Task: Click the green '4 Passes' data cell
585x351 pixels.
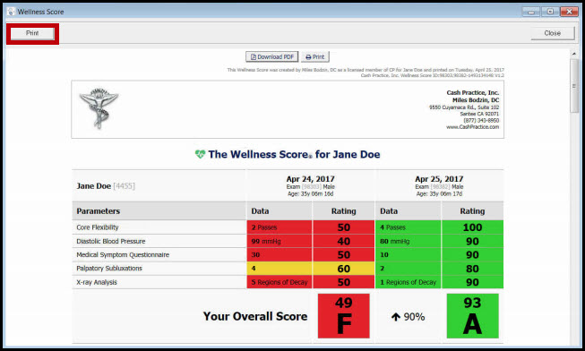Action: pos(409,227)
